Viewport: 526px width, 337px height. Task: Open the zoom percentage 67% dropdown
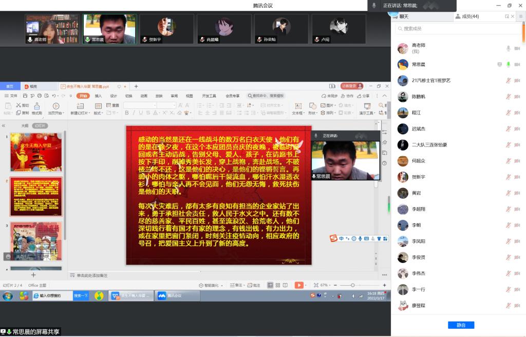point(326,286)
